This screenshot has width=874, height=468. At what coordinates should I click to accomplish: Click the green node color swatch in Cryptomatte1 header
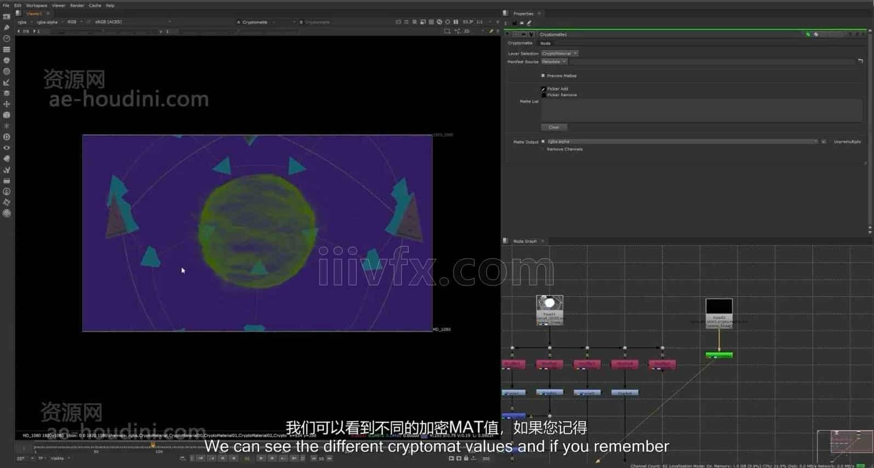pos(808,34)
